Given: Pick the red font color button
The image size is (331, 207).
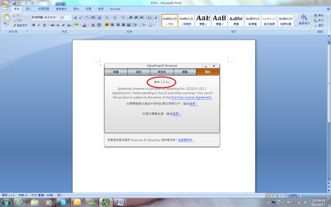Looking at the screenshot, I should coord(84,25).
